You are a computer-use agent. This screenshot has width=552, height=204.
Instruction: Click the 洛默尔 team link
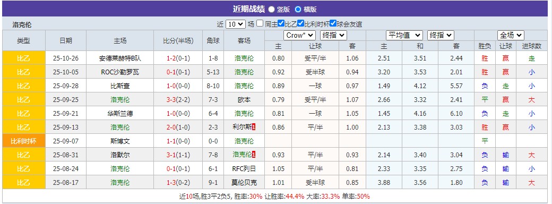pyautogui.click(x=120, y=155)
